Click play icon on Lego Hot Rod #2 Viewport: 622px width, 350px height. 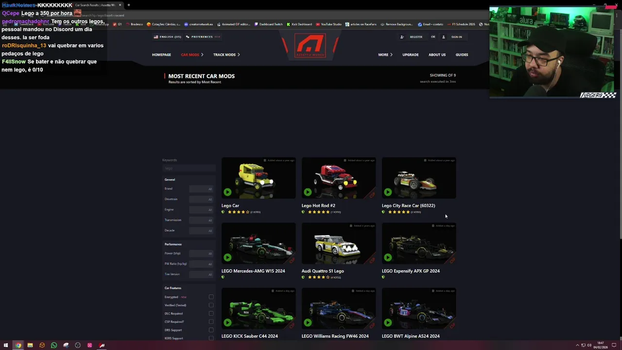pyautogui.click(x=308, y=192)
